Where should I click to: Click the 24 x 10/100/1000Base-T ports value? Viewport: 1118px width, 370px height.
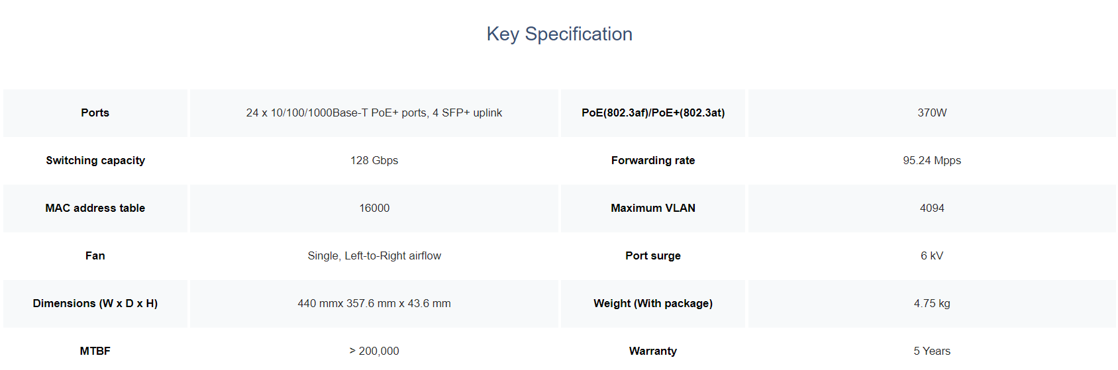point(374,113)
